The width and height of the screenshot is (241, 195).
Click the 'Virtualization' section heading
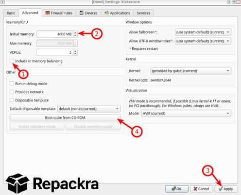pos(137,90)
